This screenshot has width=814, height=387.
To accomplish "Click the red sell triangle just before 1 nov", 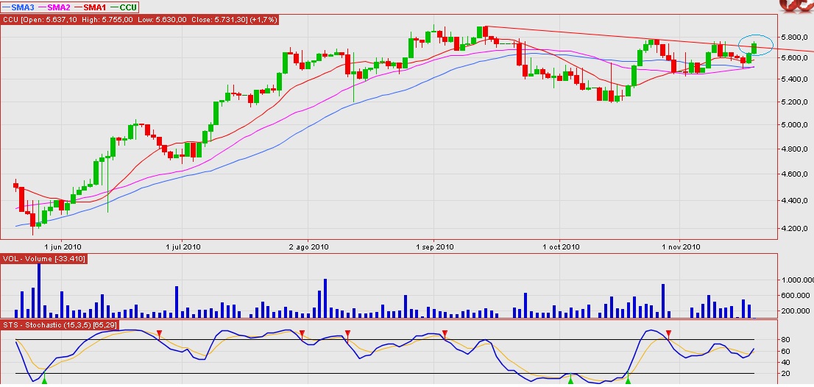I will click(668, 333).
